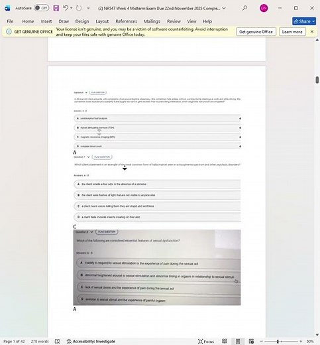Viewport: 320px width, 345px height.
Task: Click the vertical scrollbar up arrow
Action: click(317, 40)
